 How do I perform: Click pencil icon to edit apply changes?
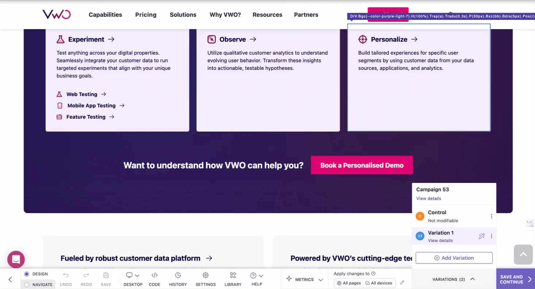click(x=402, y=283)
